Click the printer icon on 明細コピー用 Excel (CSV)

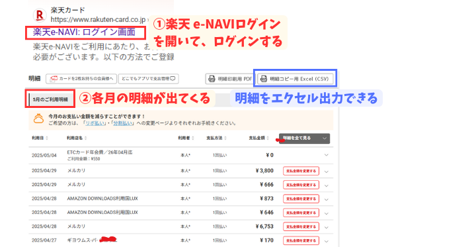264,79
